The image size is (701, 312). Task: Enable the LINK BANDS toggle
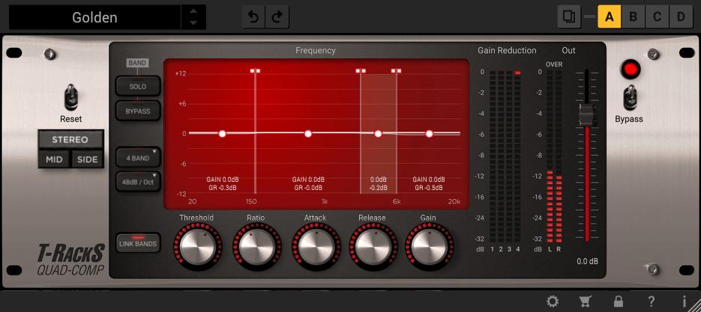(138, 242)
